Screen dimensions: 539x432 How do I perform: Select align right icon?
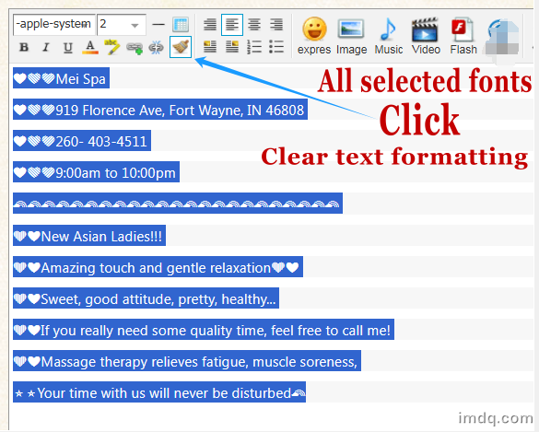[276, 25]
